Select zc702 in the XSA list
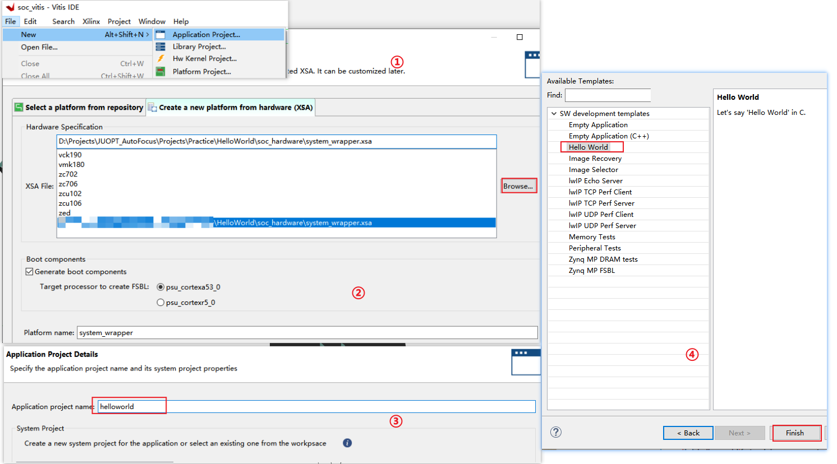Image resolution: width=837 pixels, height=464 pixels. [68, 174]
